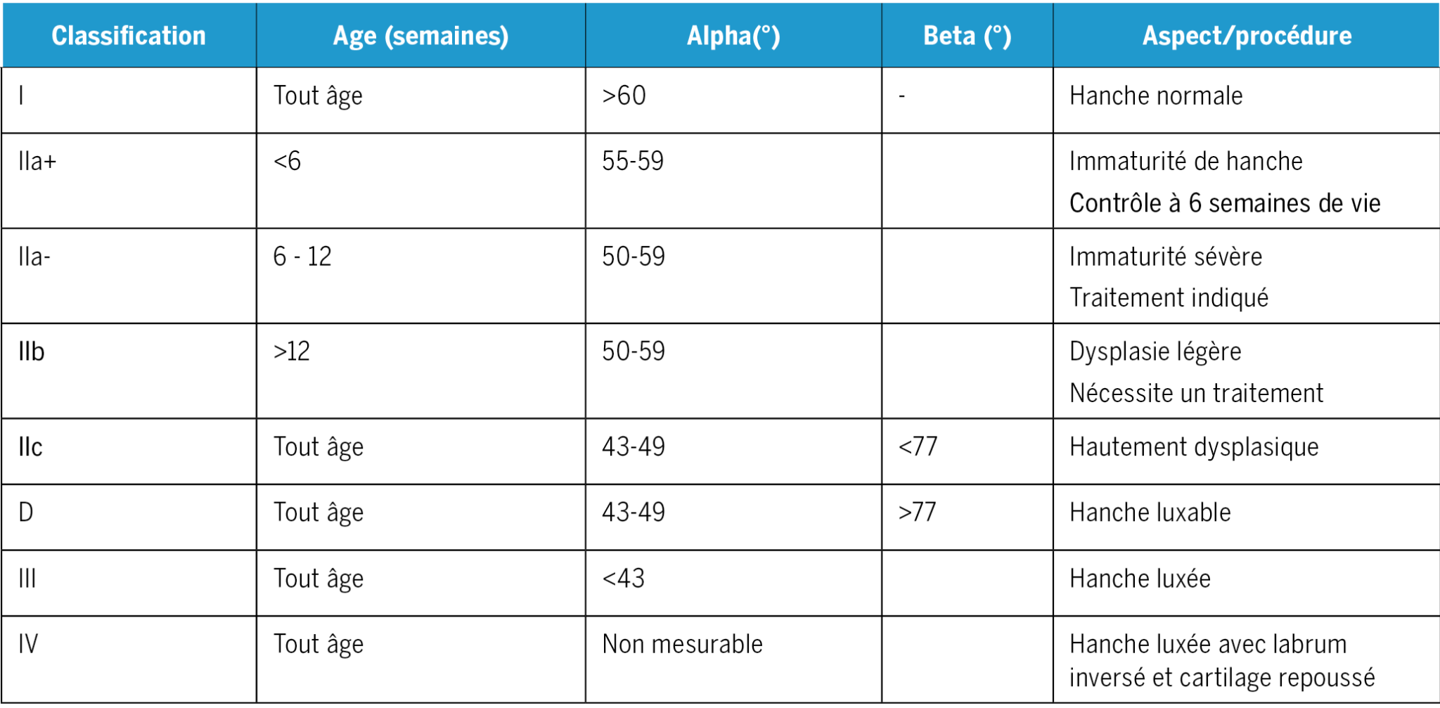Screen dimensions: 1440x708
Task: Click the Aspect/procédure column header
Action: (x=1247, y=36)
